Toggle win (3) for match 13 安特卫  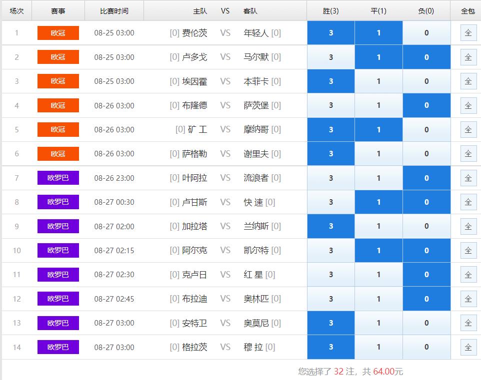pyautogui.click(x=330, y=323)
